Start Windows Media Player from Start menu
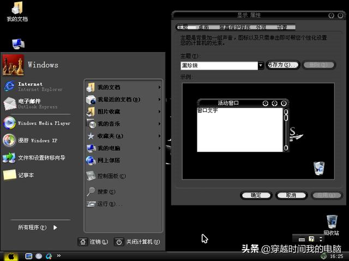This screenshot has height=261, width=349. click(37, 123)
